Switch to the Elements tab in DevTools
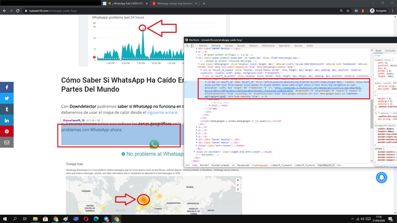 coord(216,46)
